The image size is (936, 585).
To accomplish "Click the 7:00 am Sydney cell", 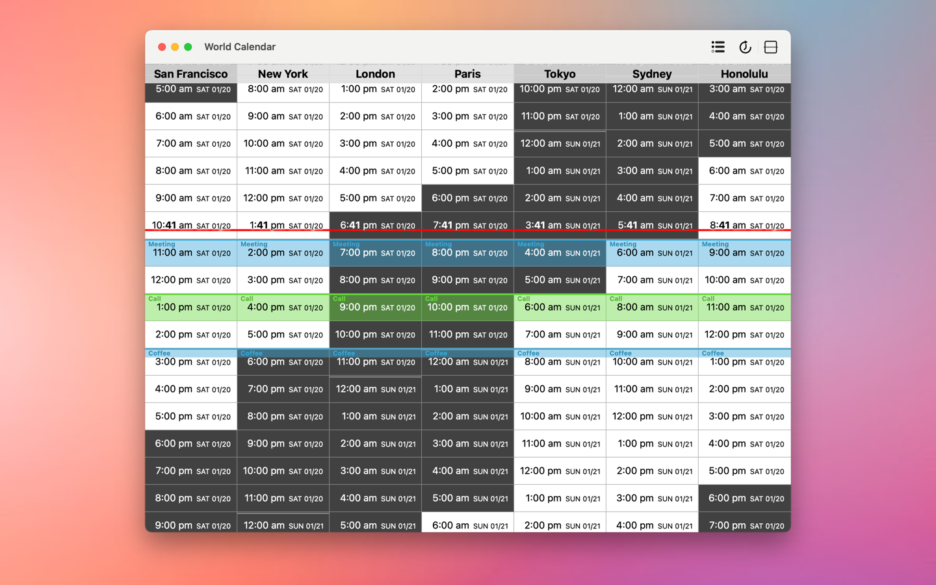I will coord(653,280).
